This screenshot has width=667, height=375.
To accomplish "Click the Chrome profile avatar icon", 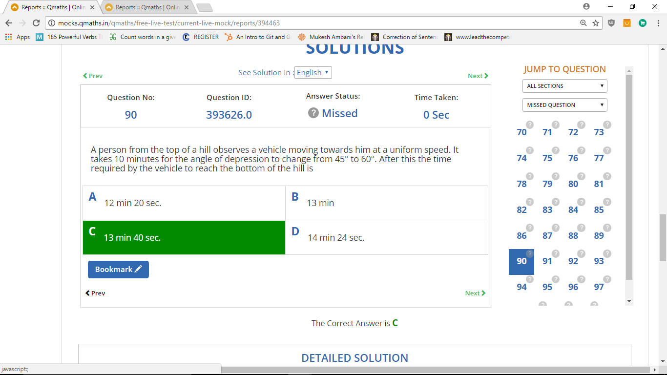I will point(586,7).
